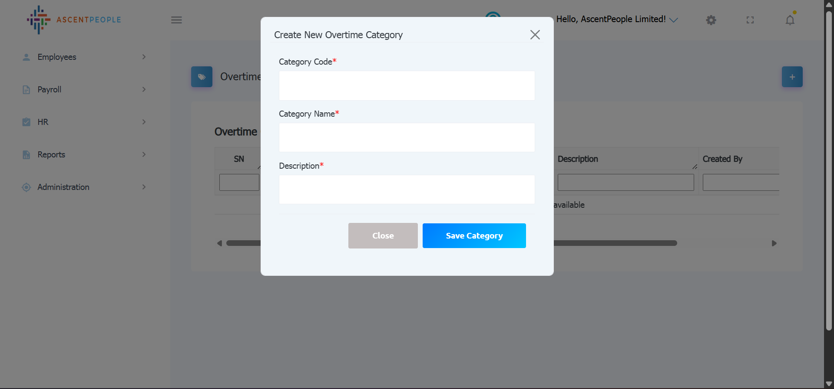Open the notifications bell

[x=790, y=20]
